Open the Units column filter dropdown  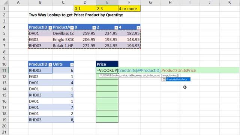point(72,65)
